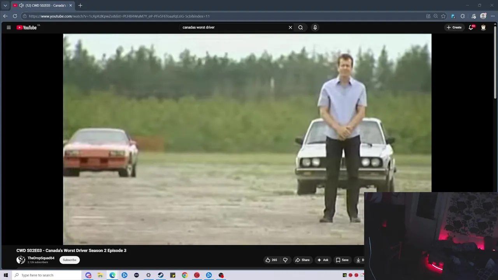Screen dimensions: 498x280
Task: Open the YouTube account avatar menu
Action: click(x=483, y=27)
